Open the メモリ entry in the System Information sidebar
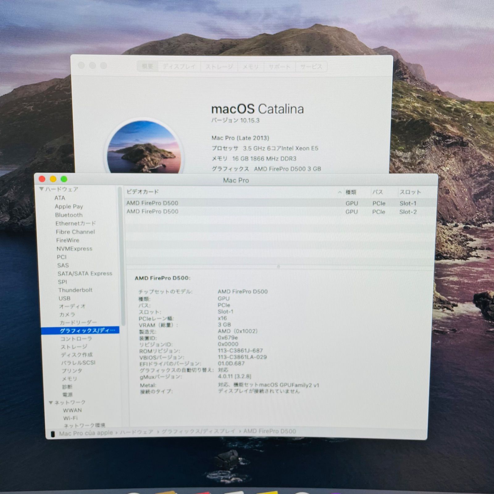Image resolution: width=494 pixels, height=494 pixels. coord(69,379)
